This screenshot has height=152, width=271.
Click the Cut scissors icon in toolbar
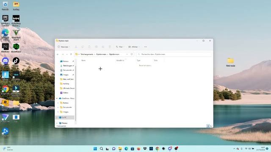[76, 47]
